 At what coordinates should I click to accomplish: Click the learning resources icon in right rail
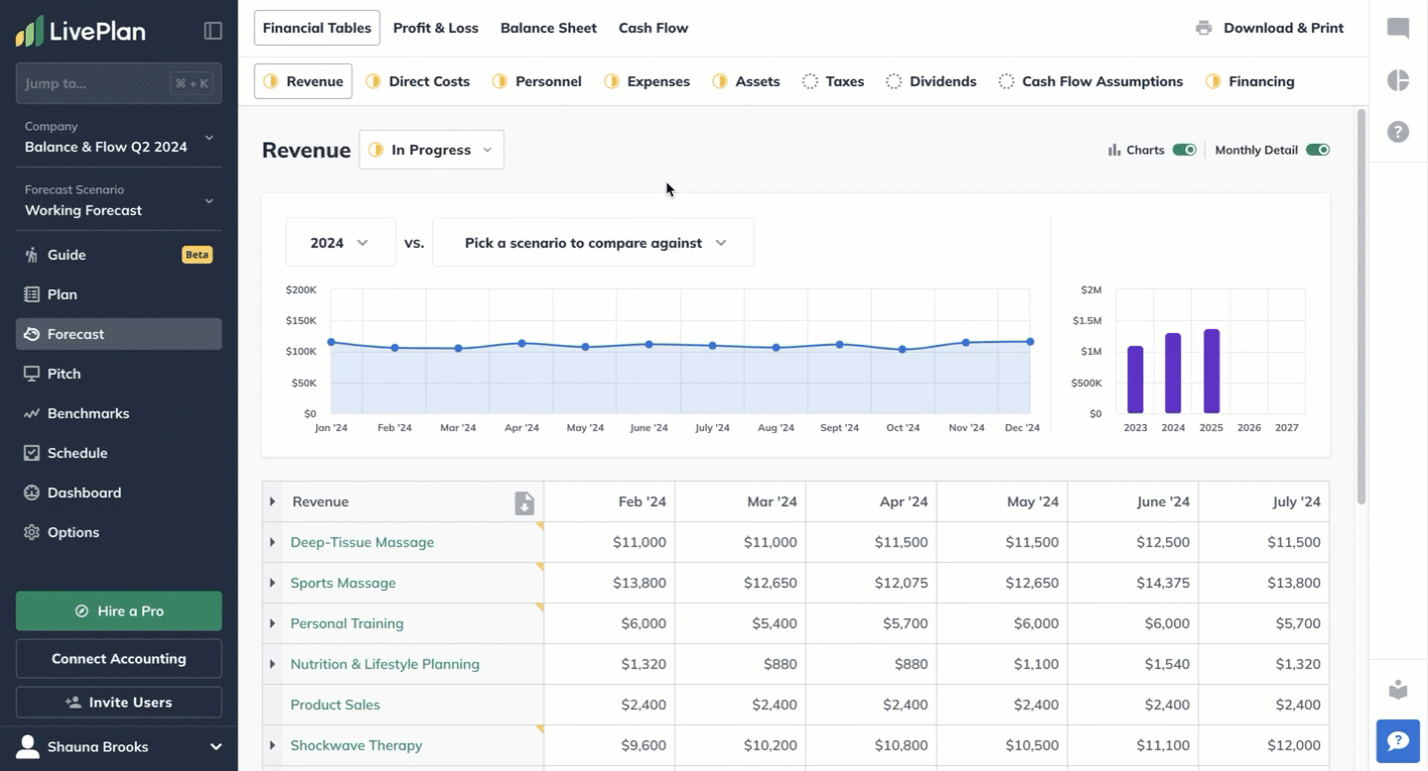(1398, 690)
